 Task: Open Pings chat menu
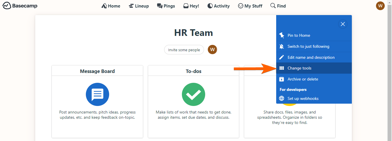(x=166, y=6)
